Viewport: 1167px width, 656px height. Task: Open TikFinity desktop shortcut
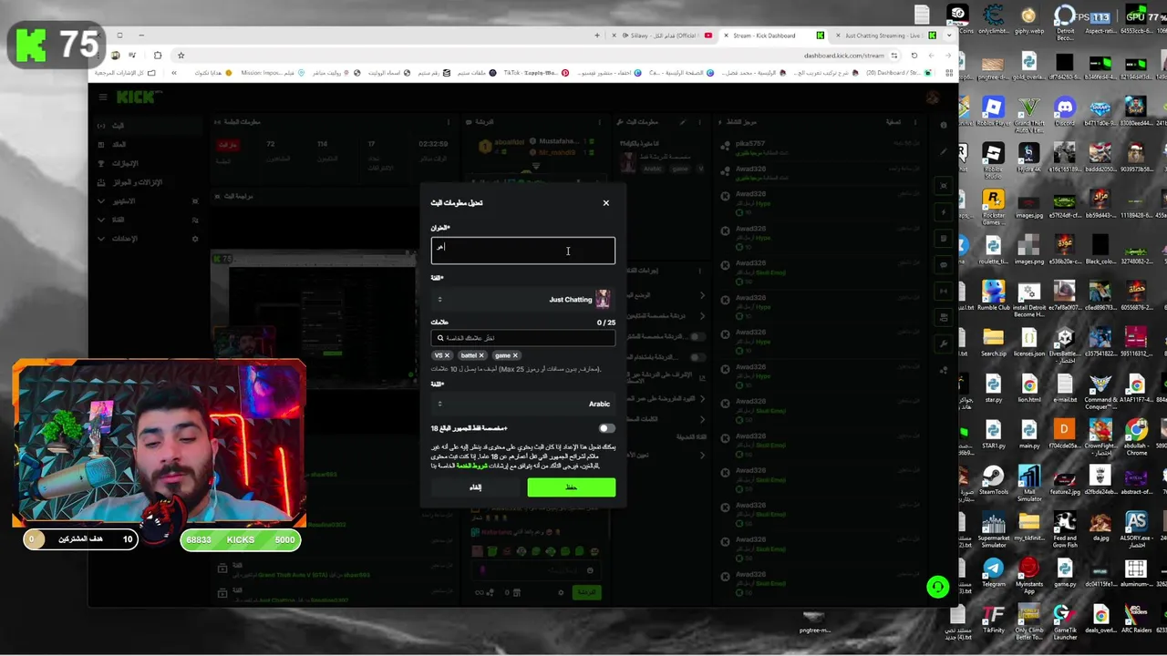tap(994, 620)
